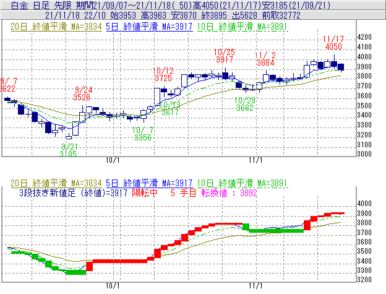Select the 20日 終値平滑 MA=3834 legend in the upper chart
386x294 pixels.
pyautogui.click(x=56, y=27)
